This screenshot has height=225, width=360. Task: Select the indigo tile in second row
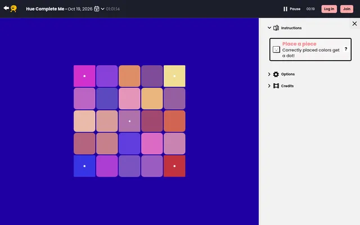[107, 98]
